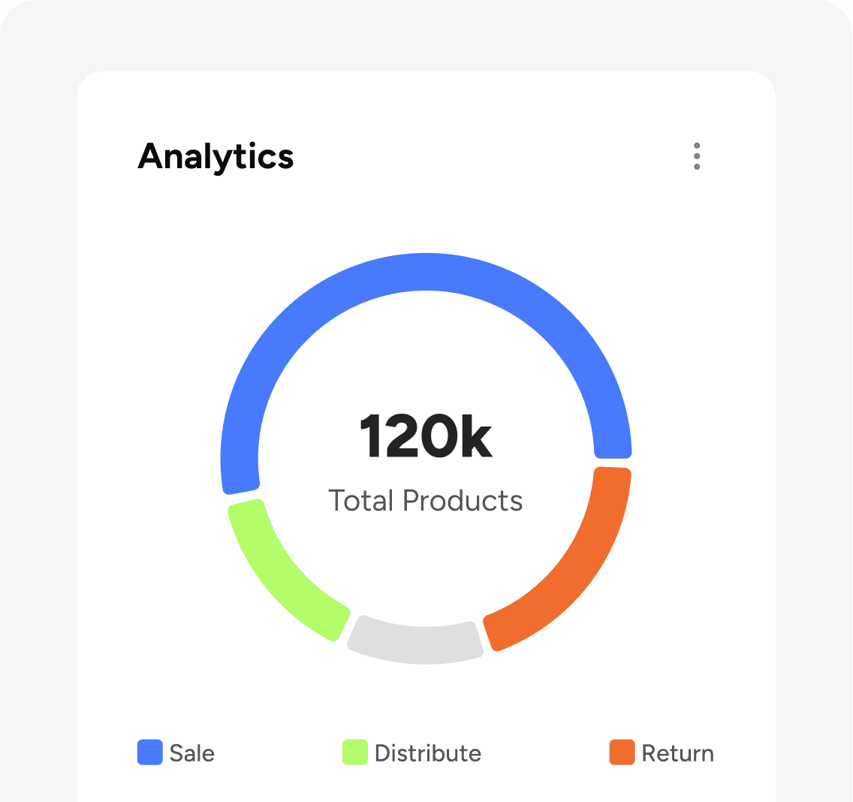Toggle the Return series via its legend entry
The image size is (853, 802).
(x=661, y=753)
